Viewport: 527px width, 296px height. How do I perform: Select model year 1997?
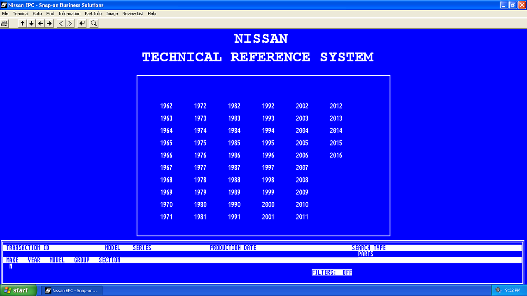coord(268,168)
